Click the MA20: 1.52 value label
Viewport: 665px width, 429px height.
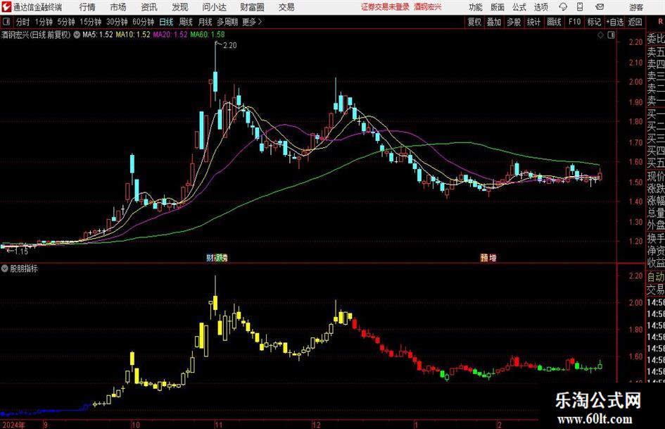[x=170, y=35]
